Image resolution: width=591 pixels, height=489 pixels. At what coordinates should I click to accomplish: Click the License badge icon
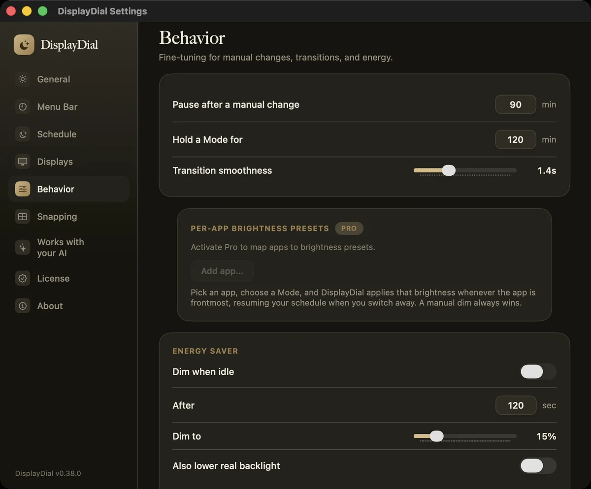23,278
